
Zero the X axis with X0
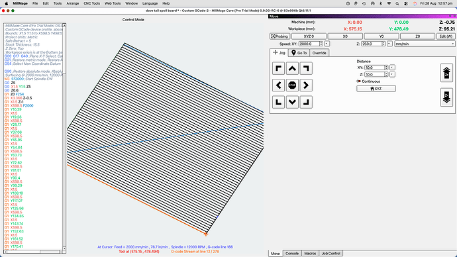(345, 36)
